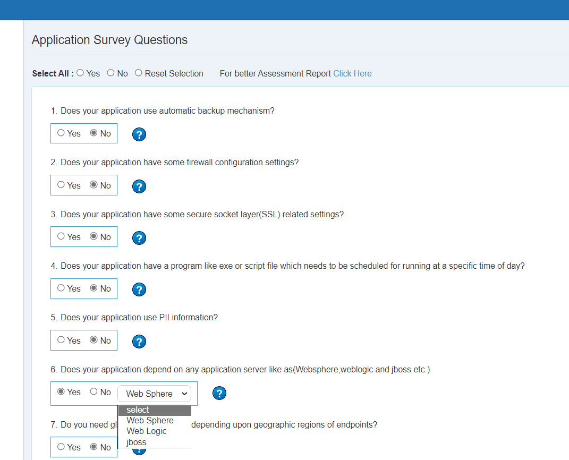Screen dimensions: 569x460
Task: Select No for SSL related settings
Action: coord(94,236)
